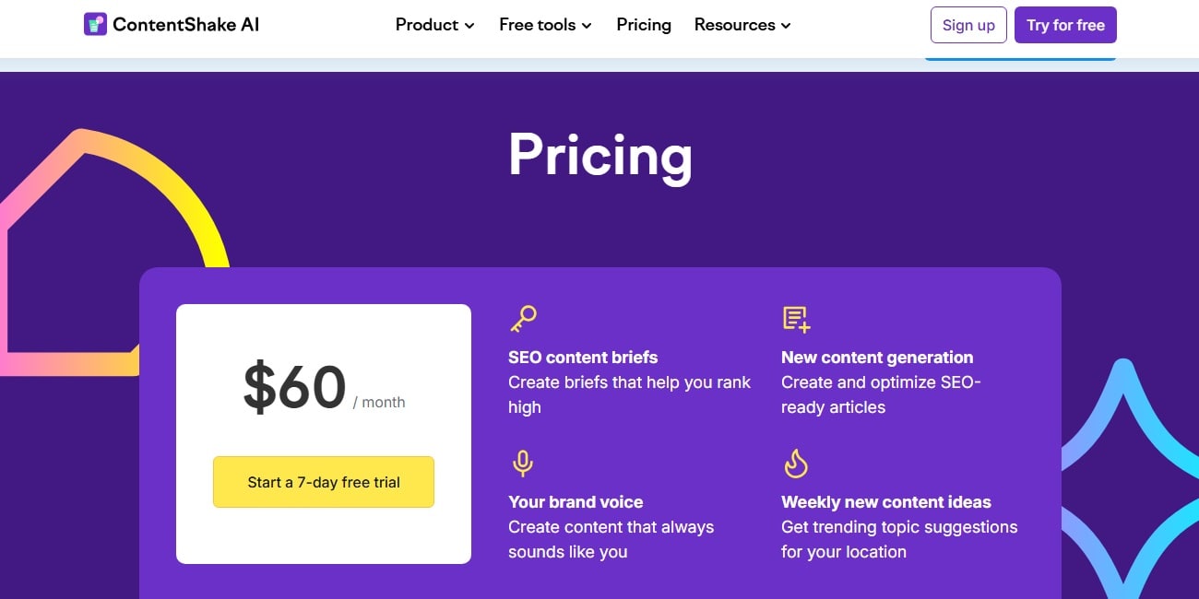This screenshot has width=1199, height=599.
Task: Select the Pricing menu item
Action: pyautogui.click(x=643, y=25)
